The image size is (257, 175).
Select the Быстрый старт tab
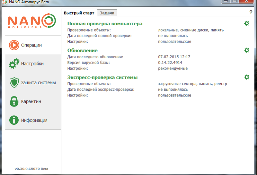[79, 13]
